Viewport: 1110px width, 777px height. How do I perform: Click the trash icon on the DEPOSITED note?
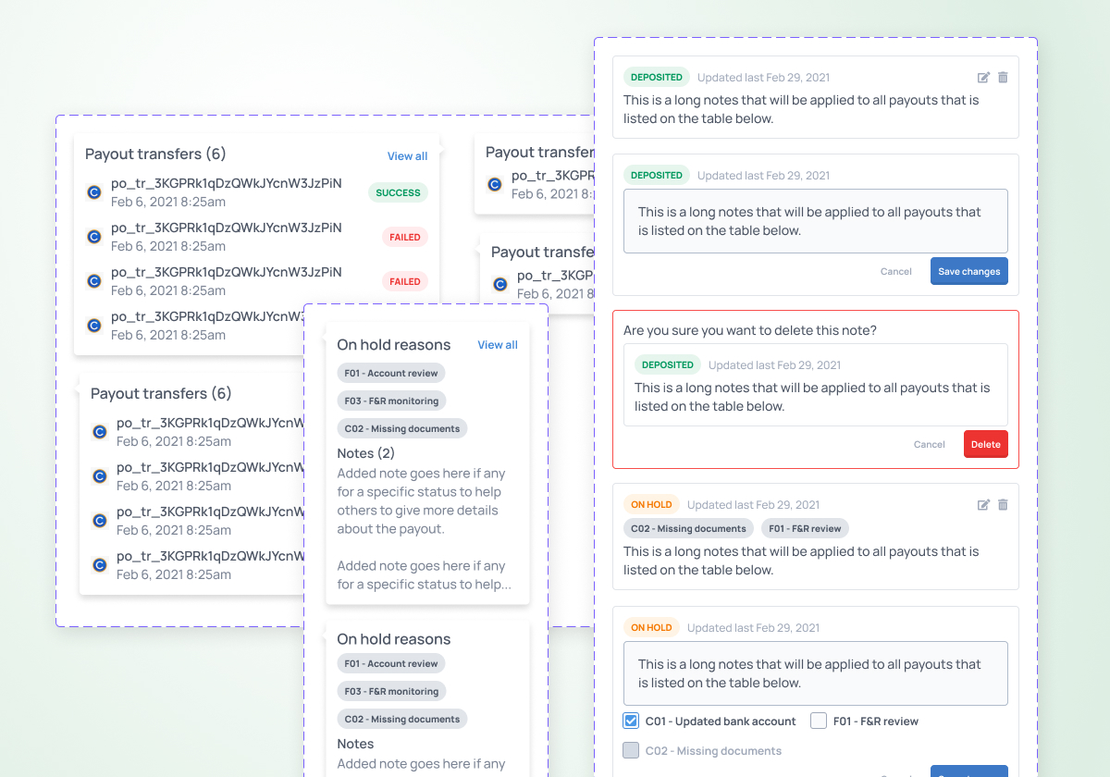[1003, 78]
